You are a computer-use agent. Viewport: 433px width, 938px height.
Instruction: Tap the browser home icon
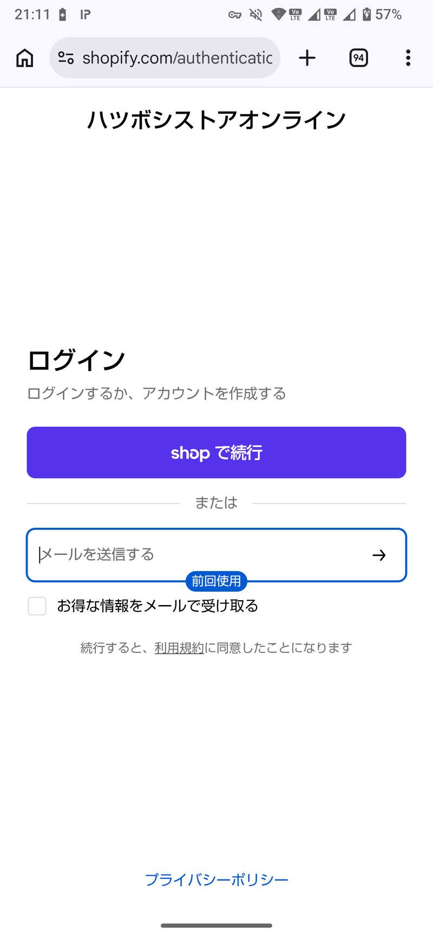coord(25,58)
